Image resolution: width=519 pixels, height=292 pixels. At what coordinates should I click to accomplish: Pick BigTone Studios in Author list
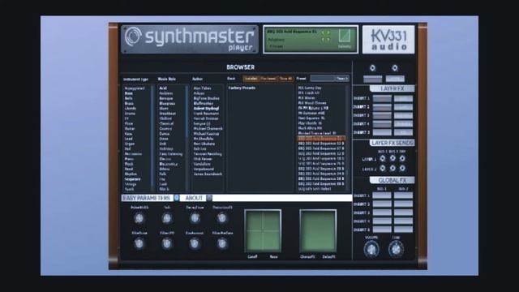[x=206, y=98]
